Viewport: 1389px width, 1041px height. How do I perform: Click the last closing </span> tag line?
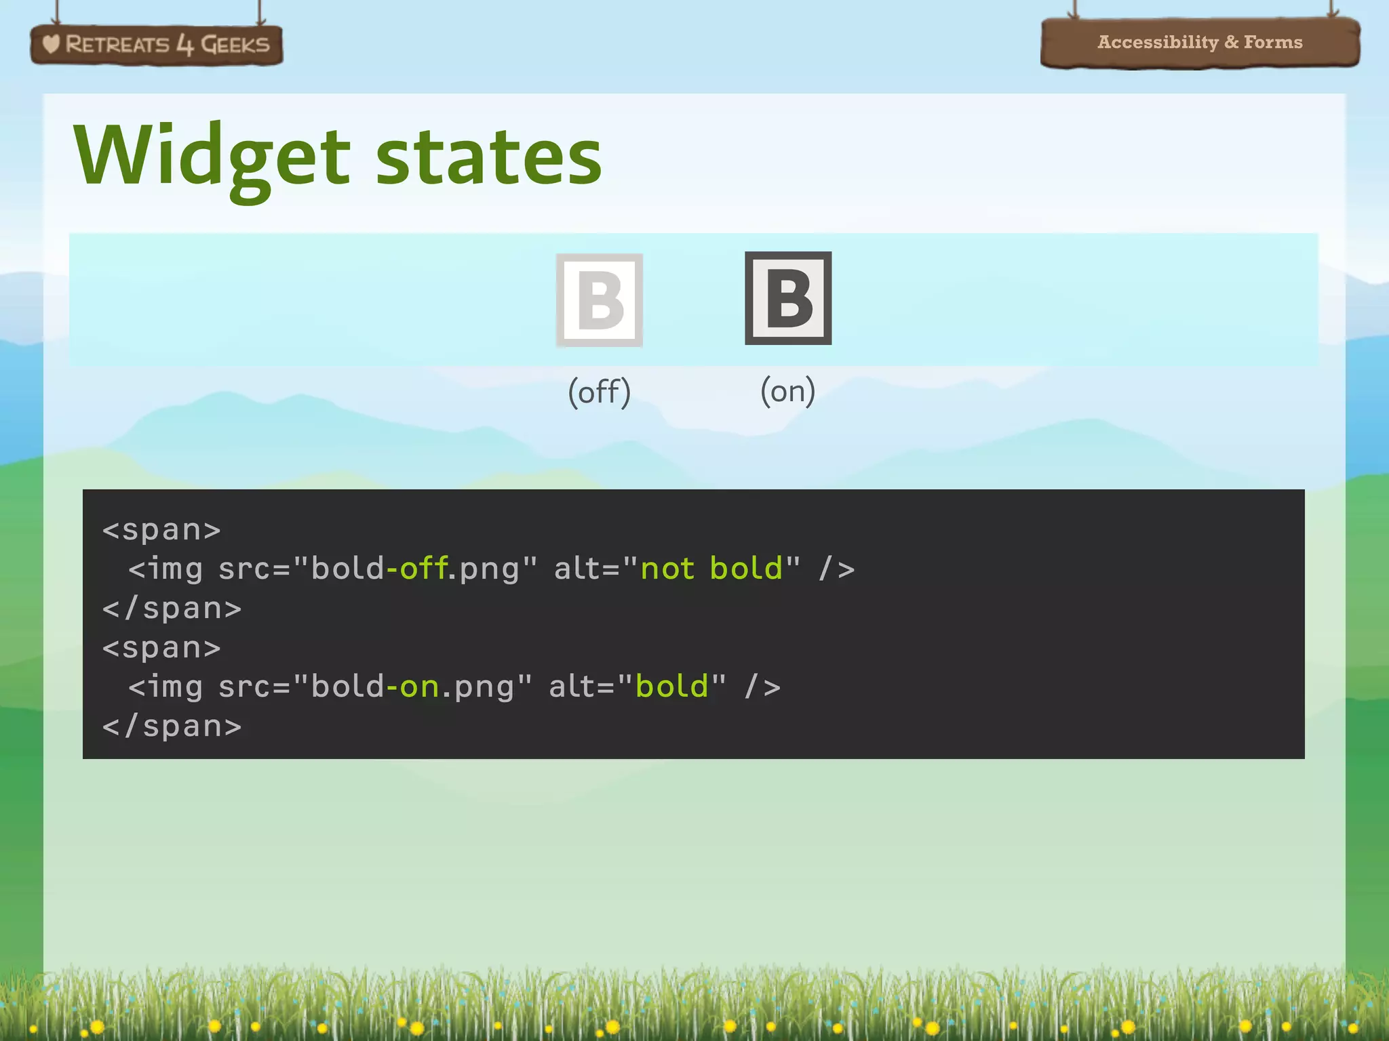click(x=172, y=726)
